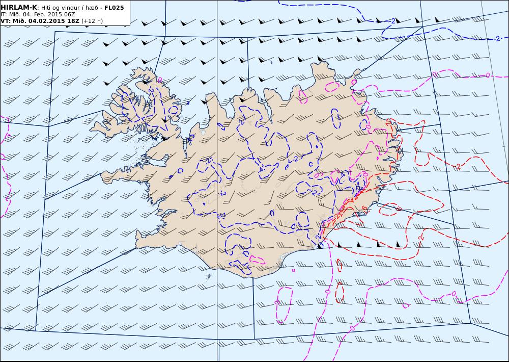Select the FL025 flight level label

point(114,8)
